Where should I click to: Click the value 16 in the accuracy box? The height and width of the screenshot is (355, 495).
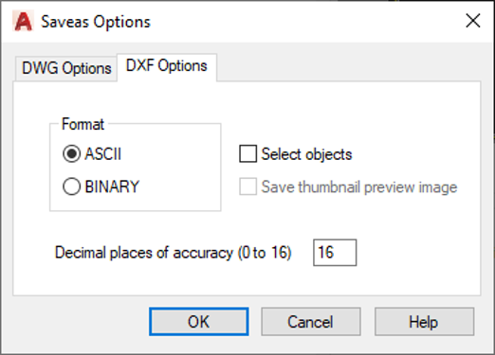point(326,253)
